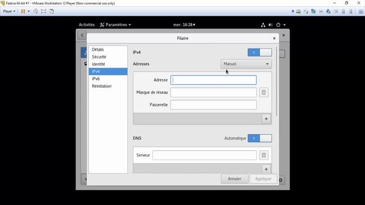
Task: Open the clock showing mer. 16:28
Action: point(184,24)
